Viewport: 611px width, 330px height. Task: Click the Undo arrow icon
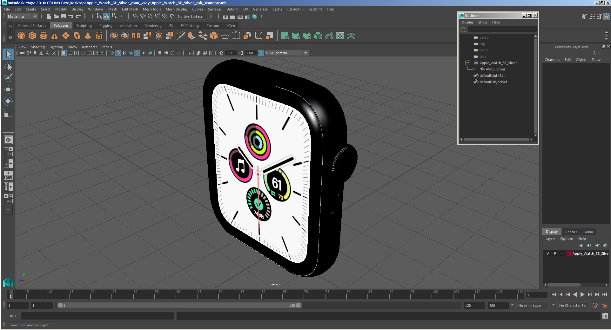pos(71,16)
